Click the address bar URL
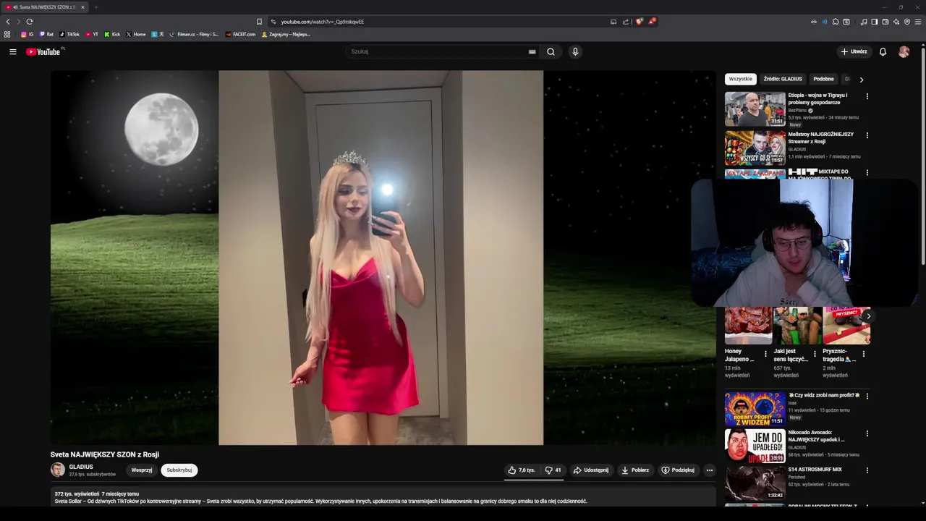 coord(322,22)
